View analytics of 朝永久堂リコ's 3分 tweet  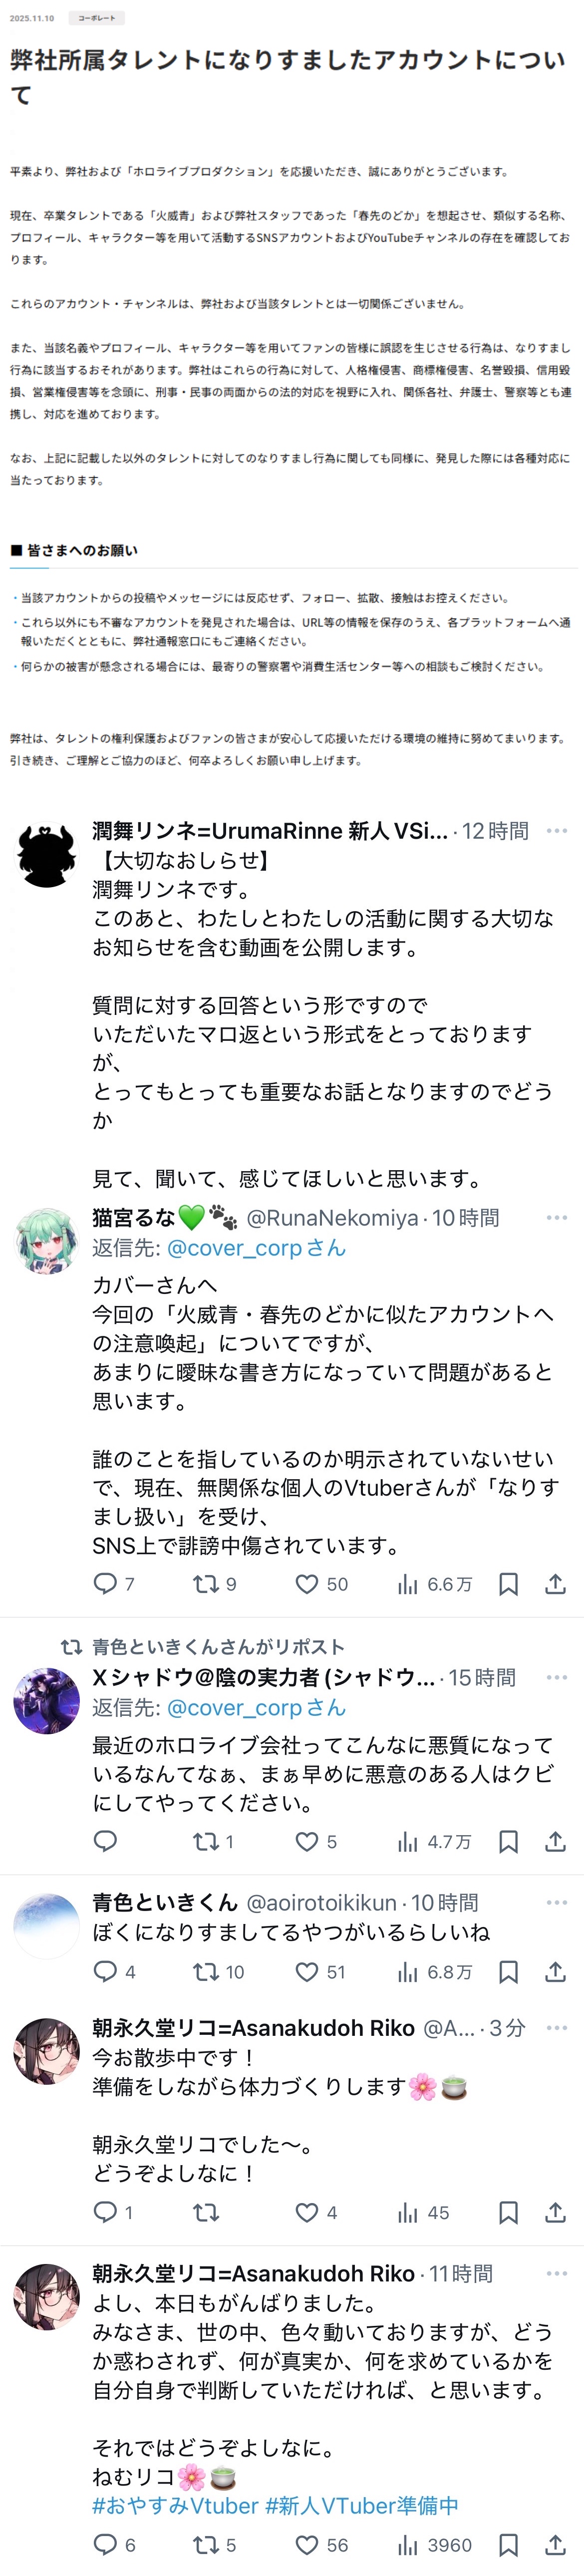click(407, 2213)
